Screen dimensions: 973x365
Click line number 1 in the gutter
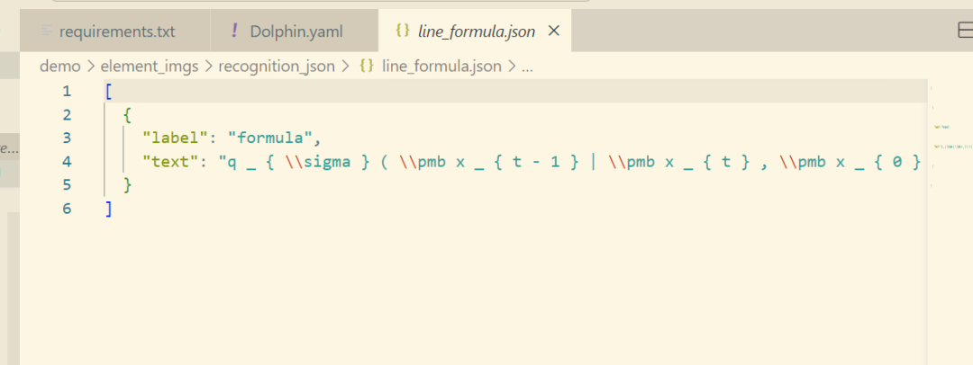tap(67, 91)
